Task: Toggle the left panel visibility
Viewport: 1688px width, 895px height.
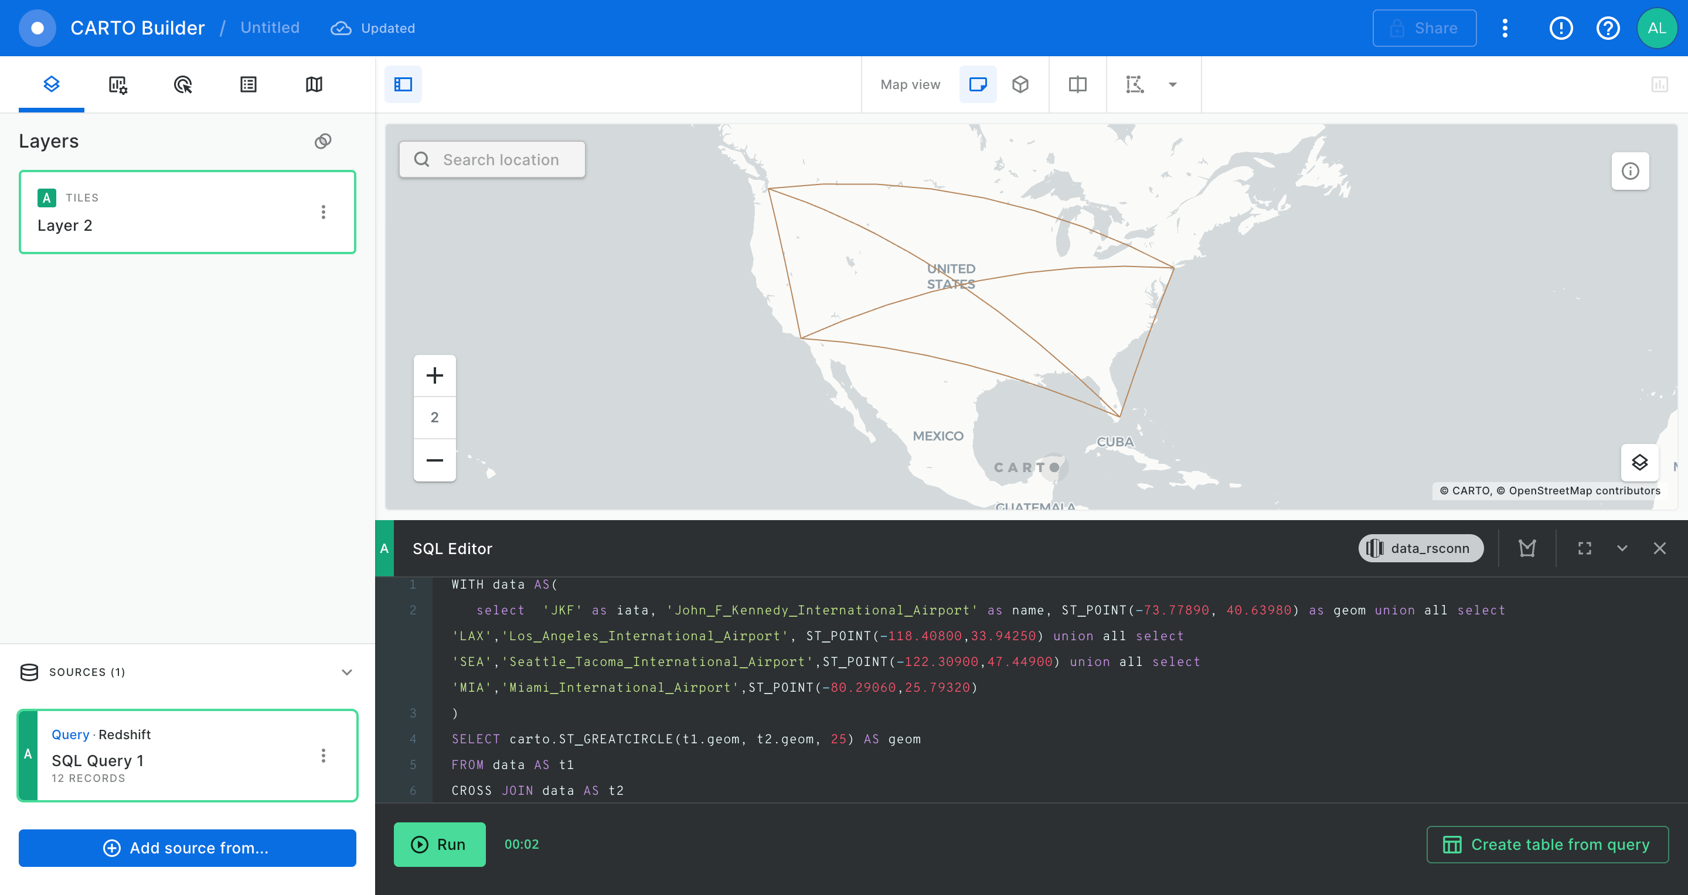Action: pos(403,84)
